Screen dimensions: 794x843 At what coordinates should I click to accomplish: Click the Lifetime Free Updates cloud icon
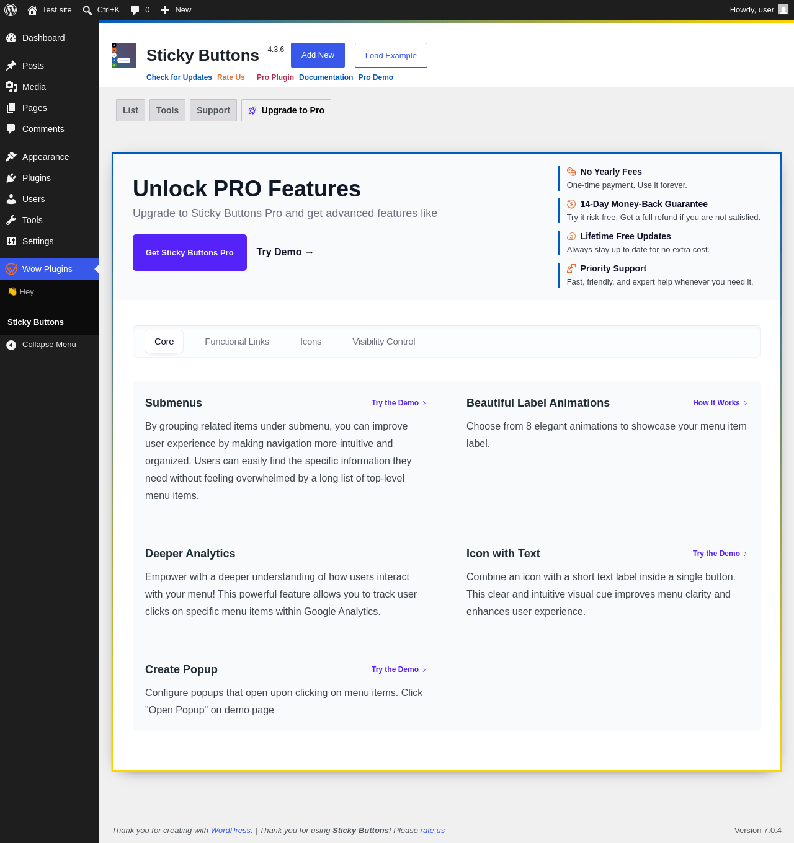tap(571, 236)
